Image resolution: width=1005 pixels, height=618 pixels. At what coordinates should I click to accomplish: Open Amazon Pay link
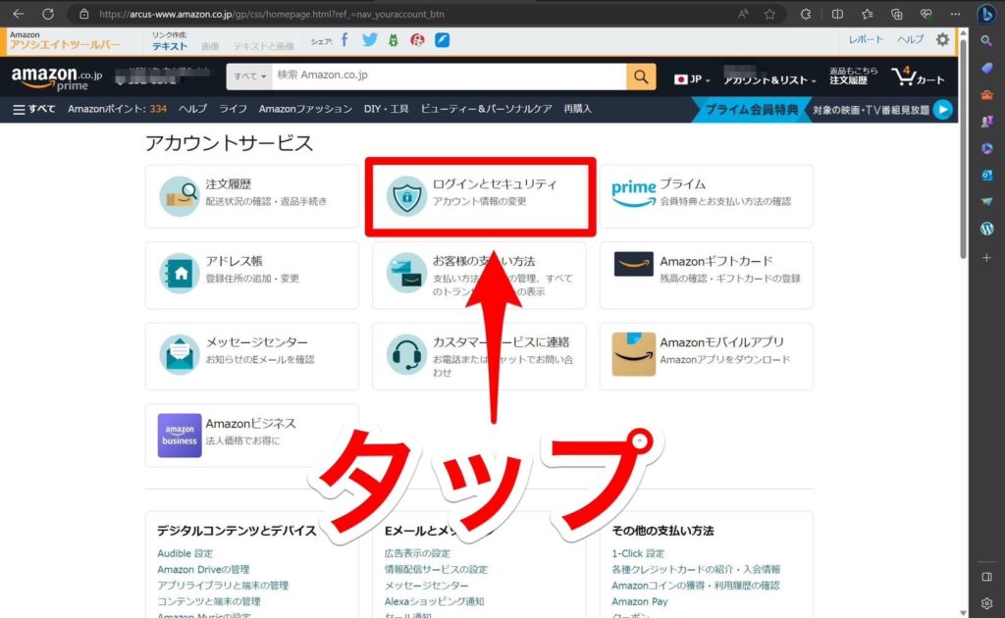coord(639,601)
